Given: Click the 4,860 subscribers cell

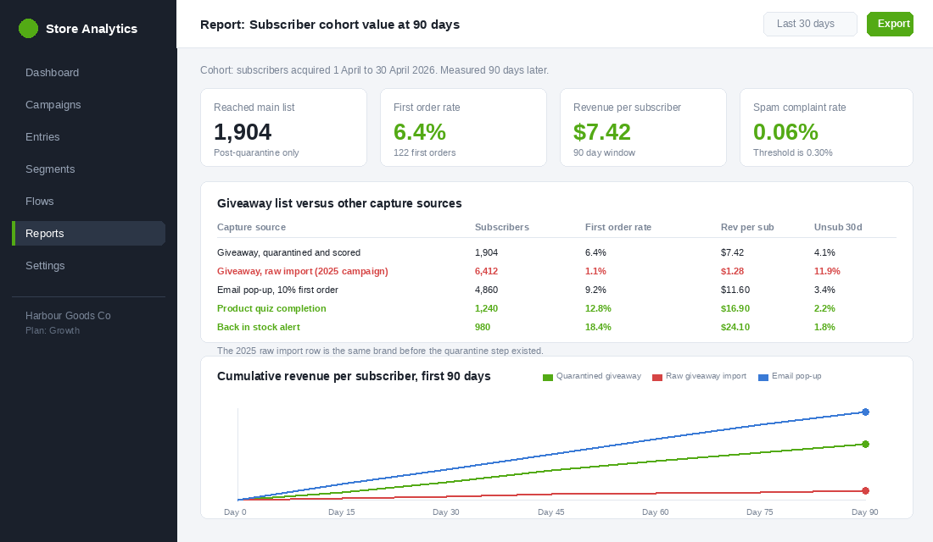Looking at the screenshot, I should [486, 290].
